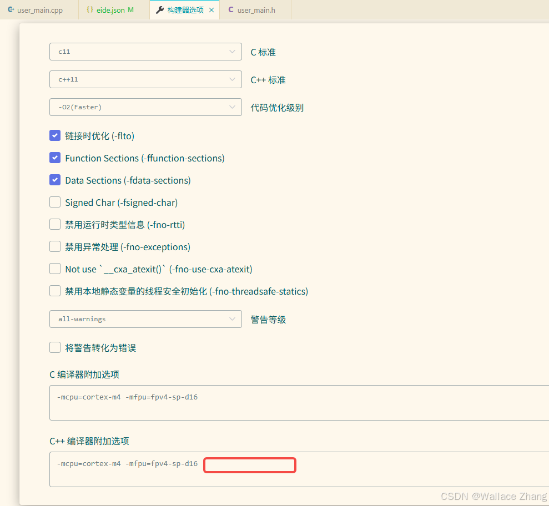Image resolution: width=549 pixels, height=506 pixels.
Task: Close the 构建器选项 tab
Action: click(x=211, y=10)
